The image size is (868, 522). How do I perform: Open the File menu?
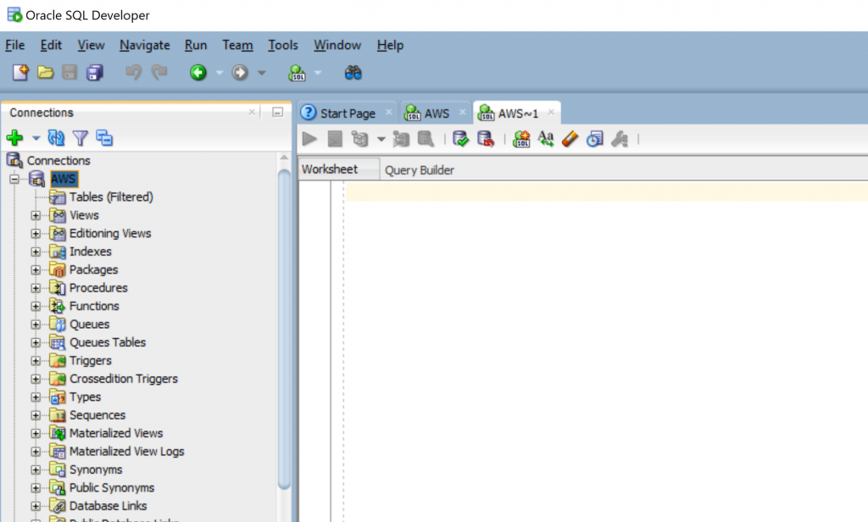coord(15,45)
